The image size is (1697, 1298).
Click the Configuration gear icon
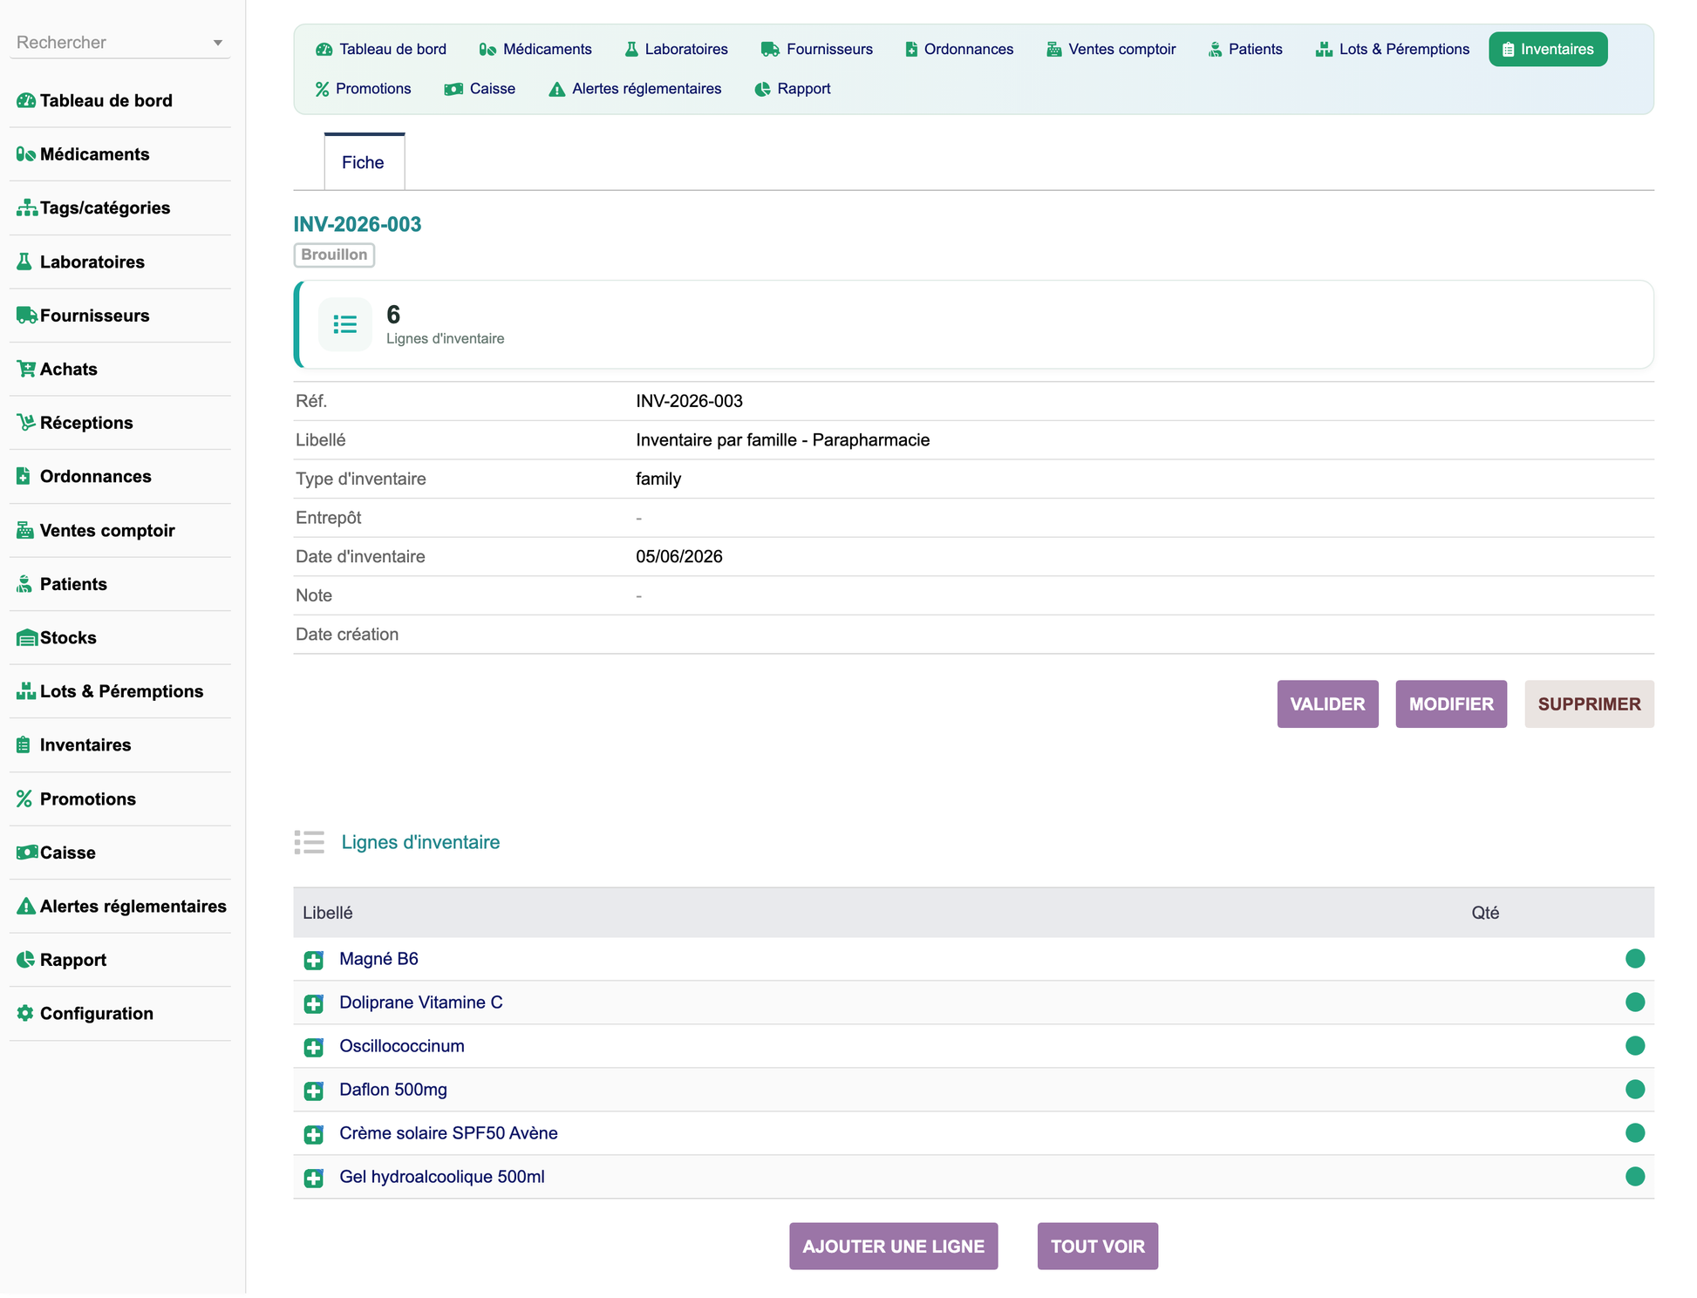24,1013
